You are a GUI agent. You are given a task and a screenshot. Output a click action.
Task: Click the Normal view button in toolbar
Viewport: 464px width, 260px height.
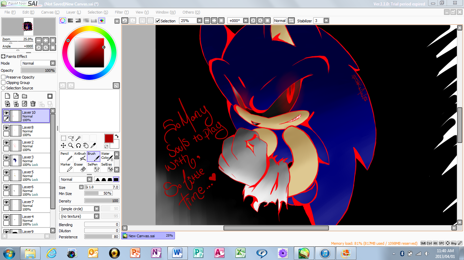[280, 21]
